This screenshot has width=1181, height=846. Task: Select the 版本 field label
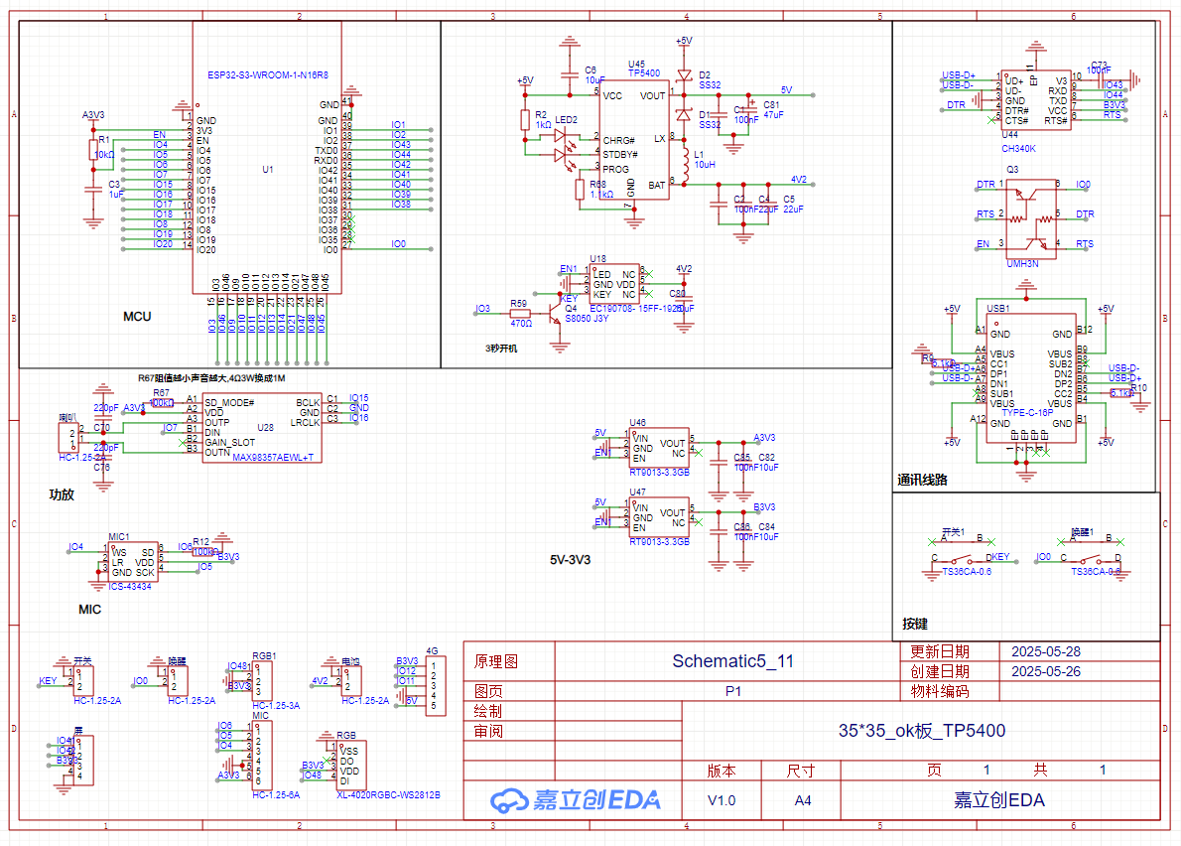click(x=722, y=771)
